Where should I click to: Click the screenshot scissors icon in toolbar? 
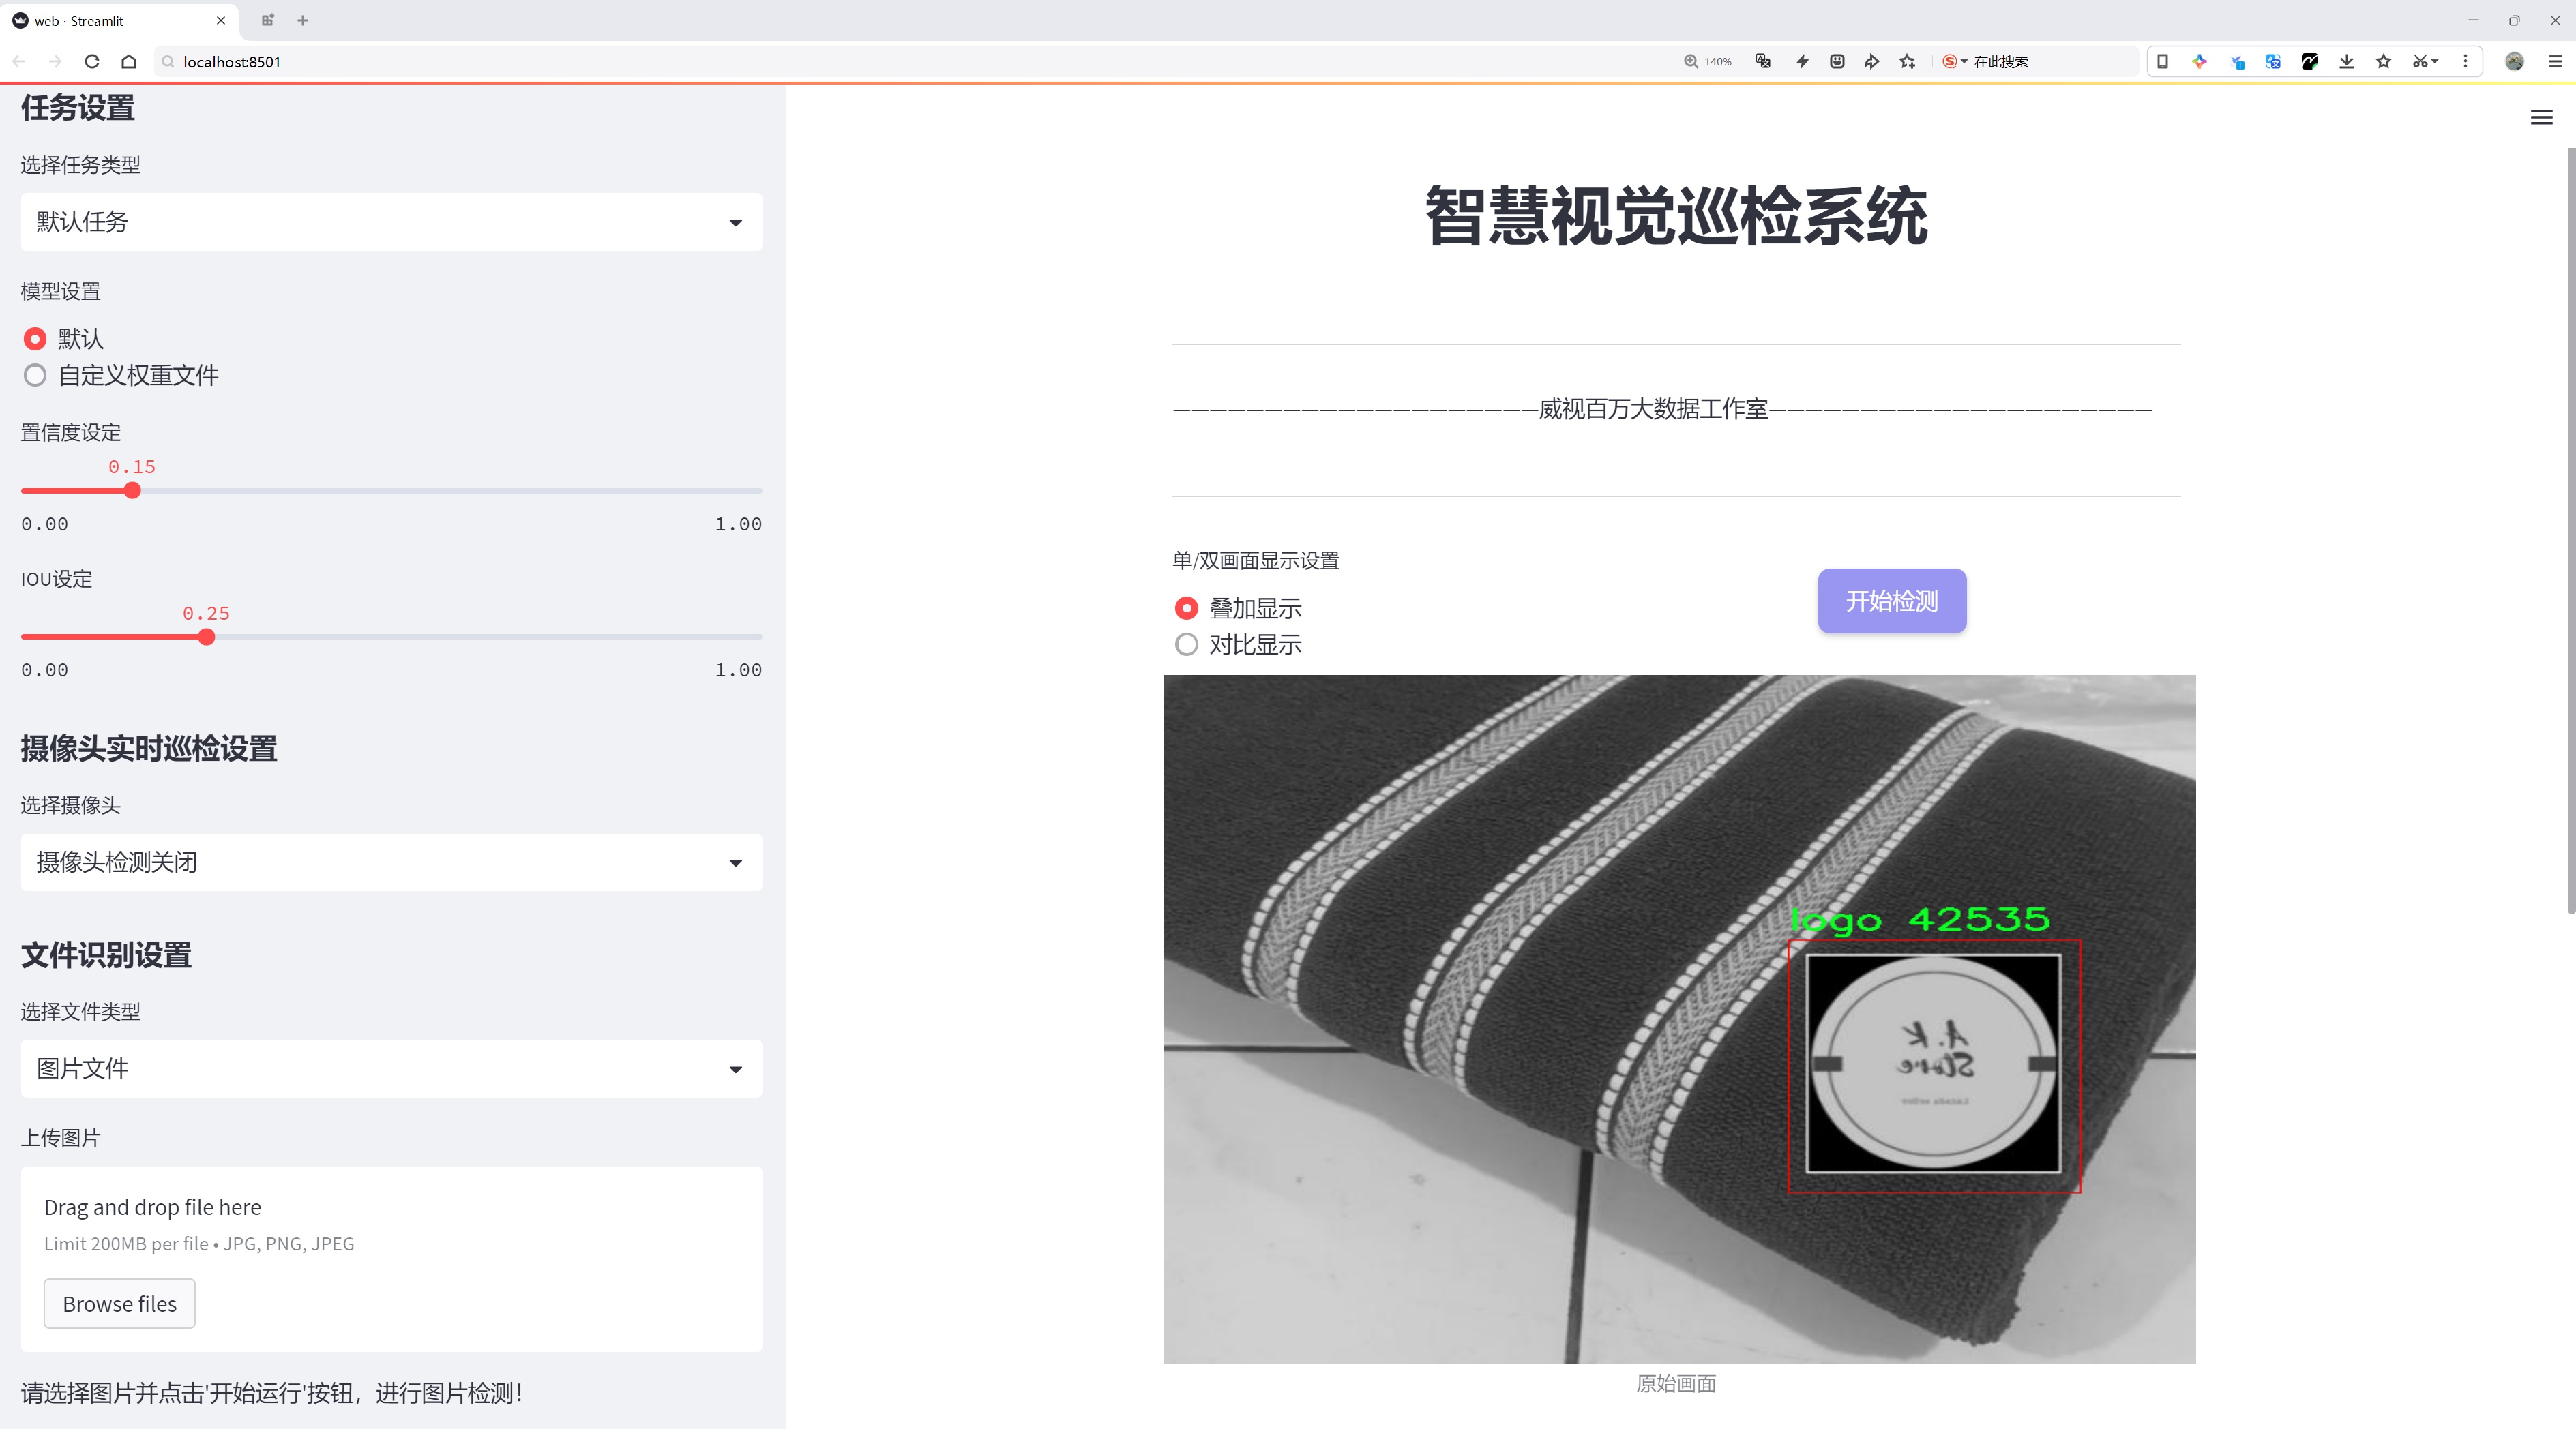[2421, 61]
